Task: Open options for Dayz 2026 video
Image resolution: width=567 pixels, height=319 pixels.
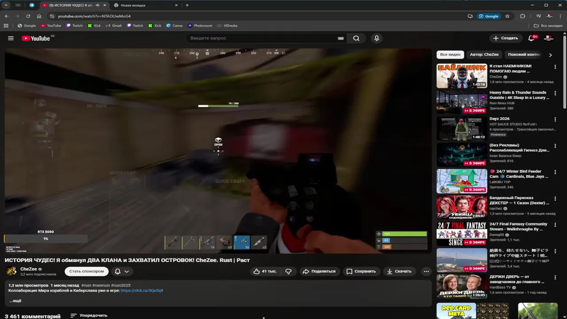Action: coord(555,119)
